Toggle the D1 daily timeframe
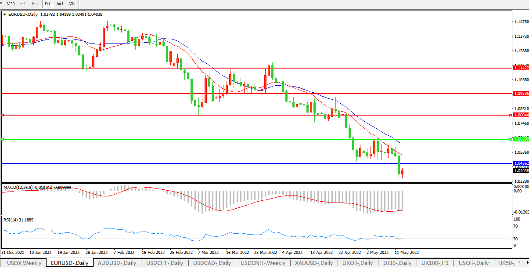This screenshot has height=268, width=529. [48, 4]
